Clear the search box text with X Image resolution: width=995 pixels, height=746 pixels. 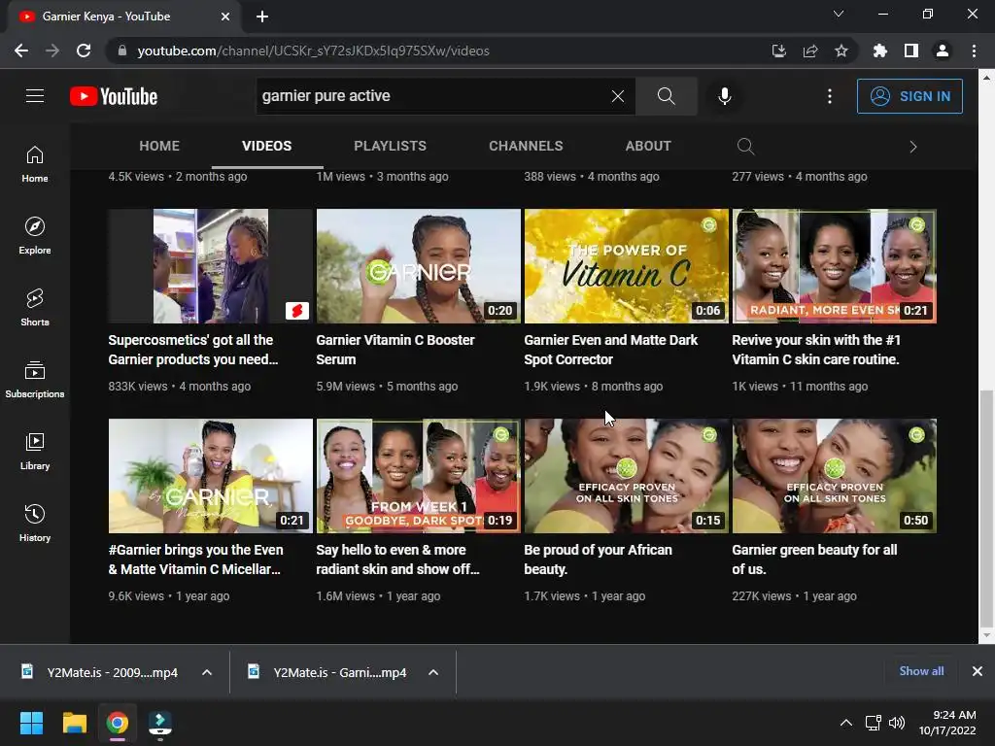pos(617,96)
